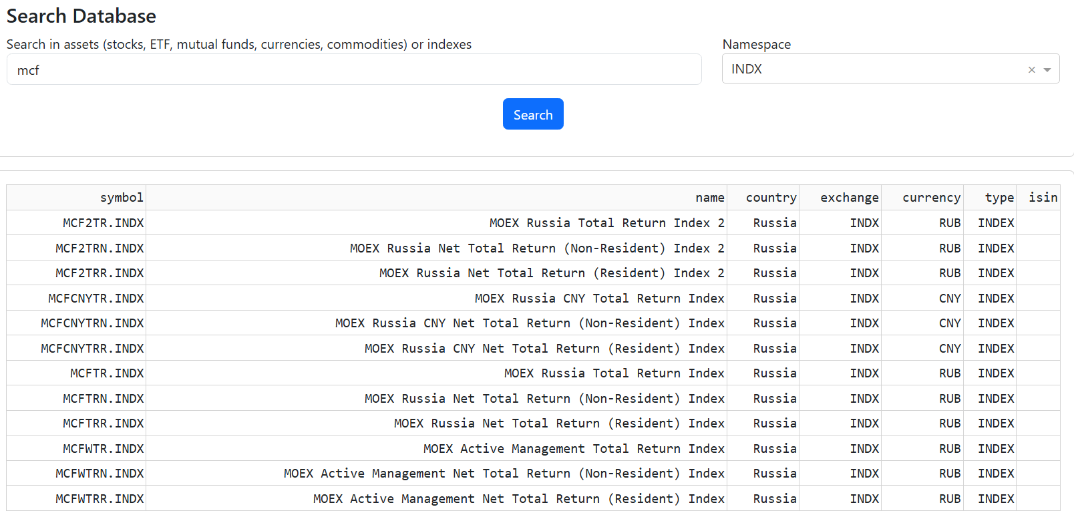Click the MCFCNYTR.INDX symbol cell
The image size is (1074, 519).
click(96, 299)
